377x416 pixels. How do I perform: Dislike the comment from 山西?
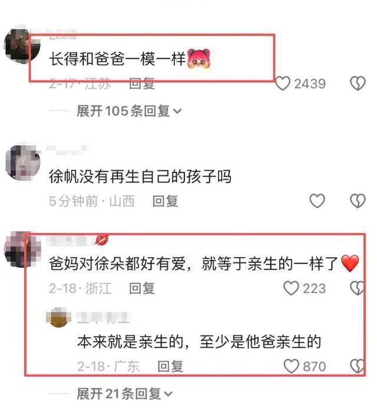pyautogui.click(x=358, y=201)
